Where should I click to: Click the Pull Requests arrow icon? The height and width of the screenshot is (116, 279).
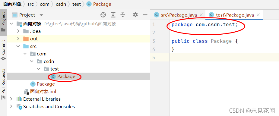(3, 97)
